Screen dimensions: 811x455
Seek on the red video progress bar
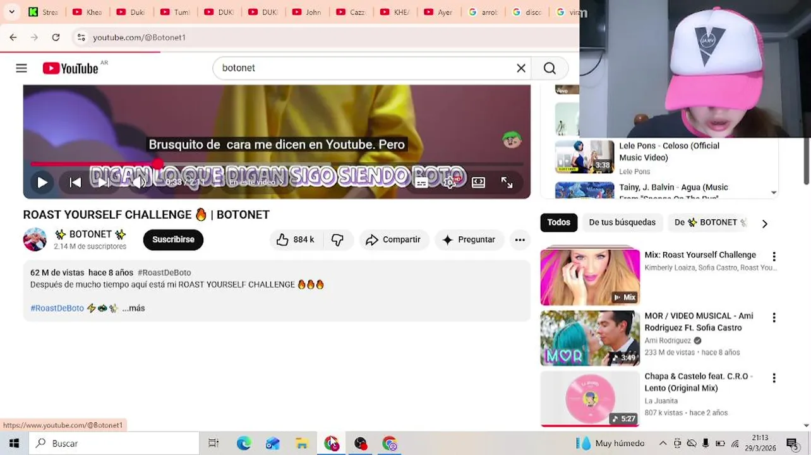[277, 164]
